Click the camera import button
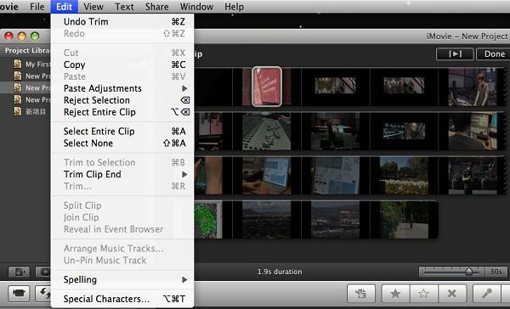 pyautogui.click(x=19, y=294)
